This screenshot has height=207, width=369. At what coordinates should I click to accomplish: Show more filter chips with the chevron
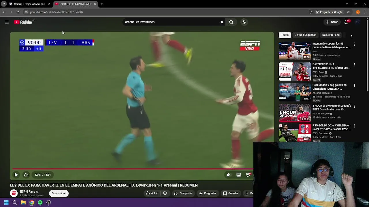[351, 36]
